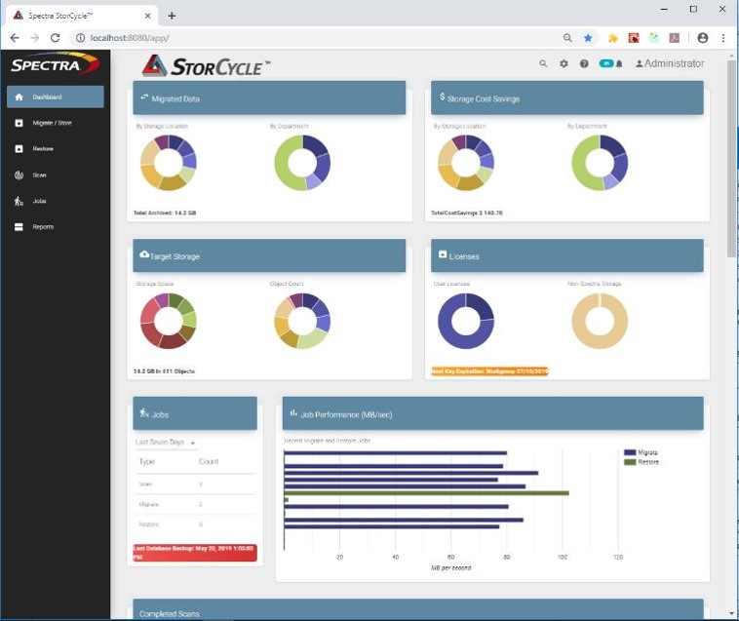Click the Jobs running-figure sidebar icon

point(19,201)
